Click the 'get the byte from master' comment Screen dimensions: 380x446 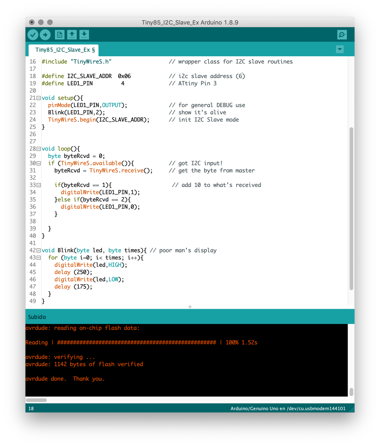pos(212,170)
